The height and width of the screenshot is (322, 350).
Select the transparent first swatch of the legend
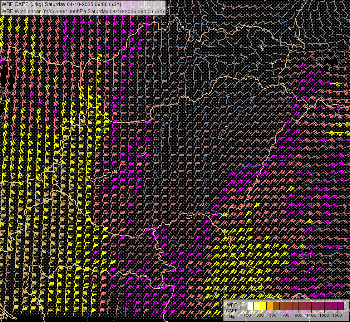(244, 306)
